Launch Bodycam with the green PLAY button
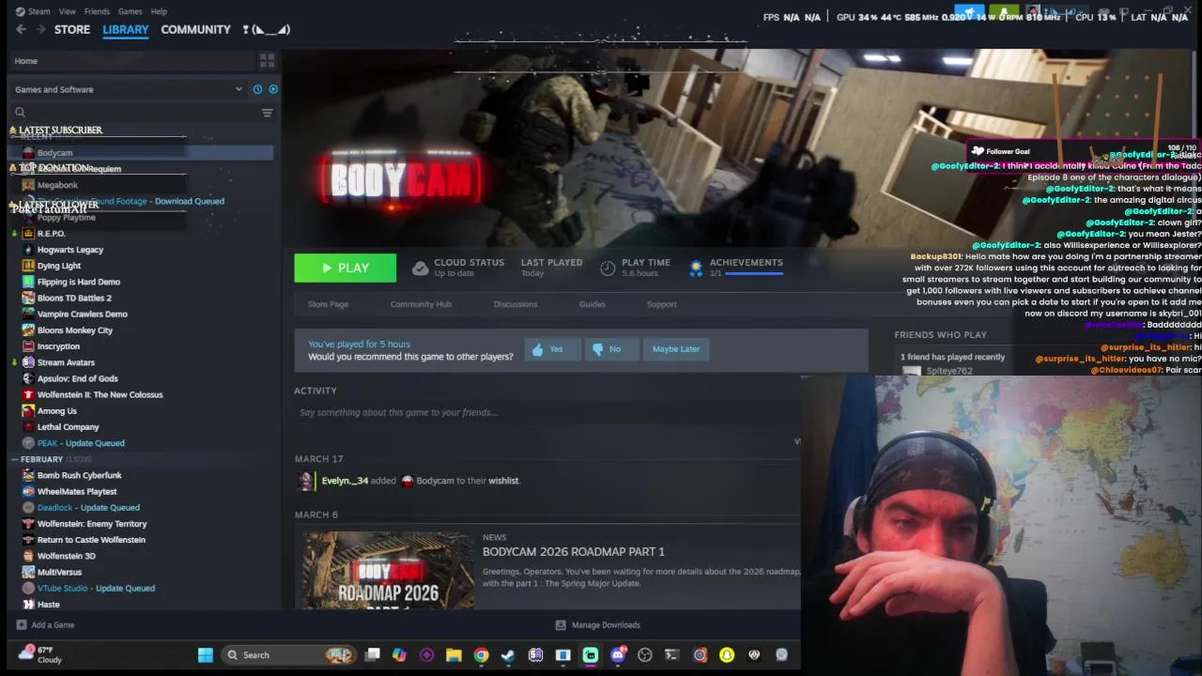 (345, 269)
